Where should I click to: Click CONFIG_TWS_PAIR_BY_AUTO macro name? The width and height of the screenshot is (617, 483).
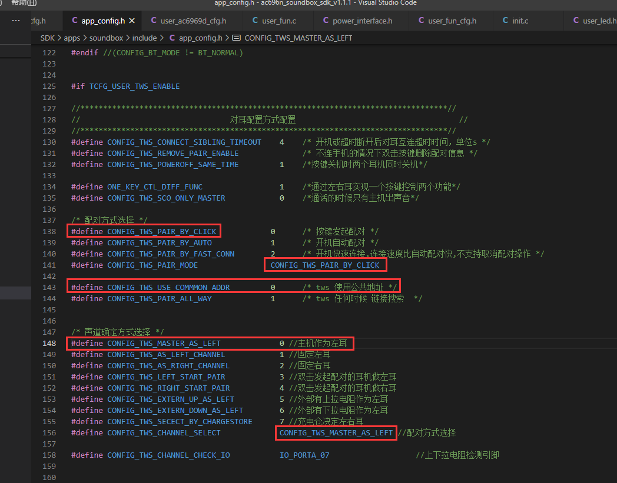tap(160, 243)
